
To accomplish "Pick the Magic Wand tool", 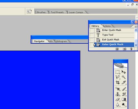I will (x=124, y=77).
